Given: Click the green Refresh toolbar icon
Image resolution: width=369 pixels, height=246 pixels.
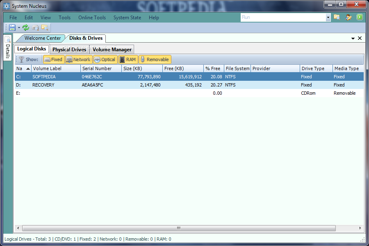Looking at the screenshot, I should click(26, 27).
